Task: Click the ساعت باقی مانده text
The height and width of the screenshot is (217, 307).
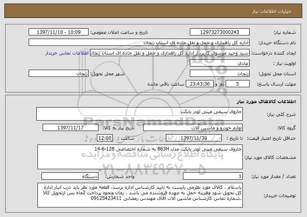Action: (x=166, y=84)
